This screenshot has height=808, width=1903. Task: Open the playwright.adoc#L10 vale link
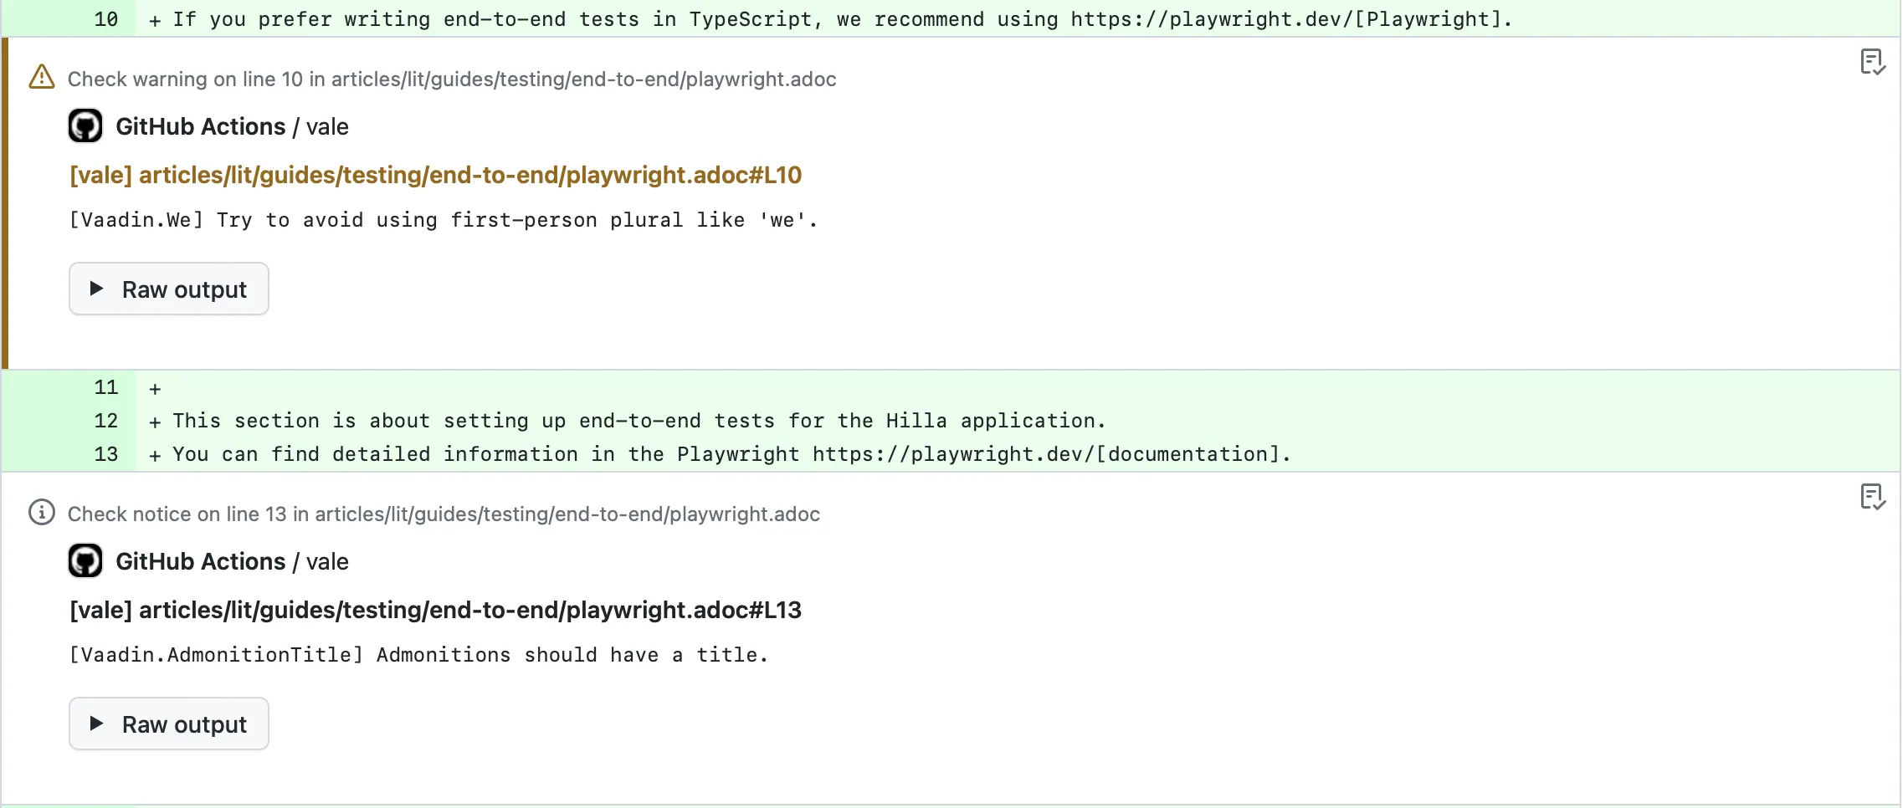click(433, 175)
